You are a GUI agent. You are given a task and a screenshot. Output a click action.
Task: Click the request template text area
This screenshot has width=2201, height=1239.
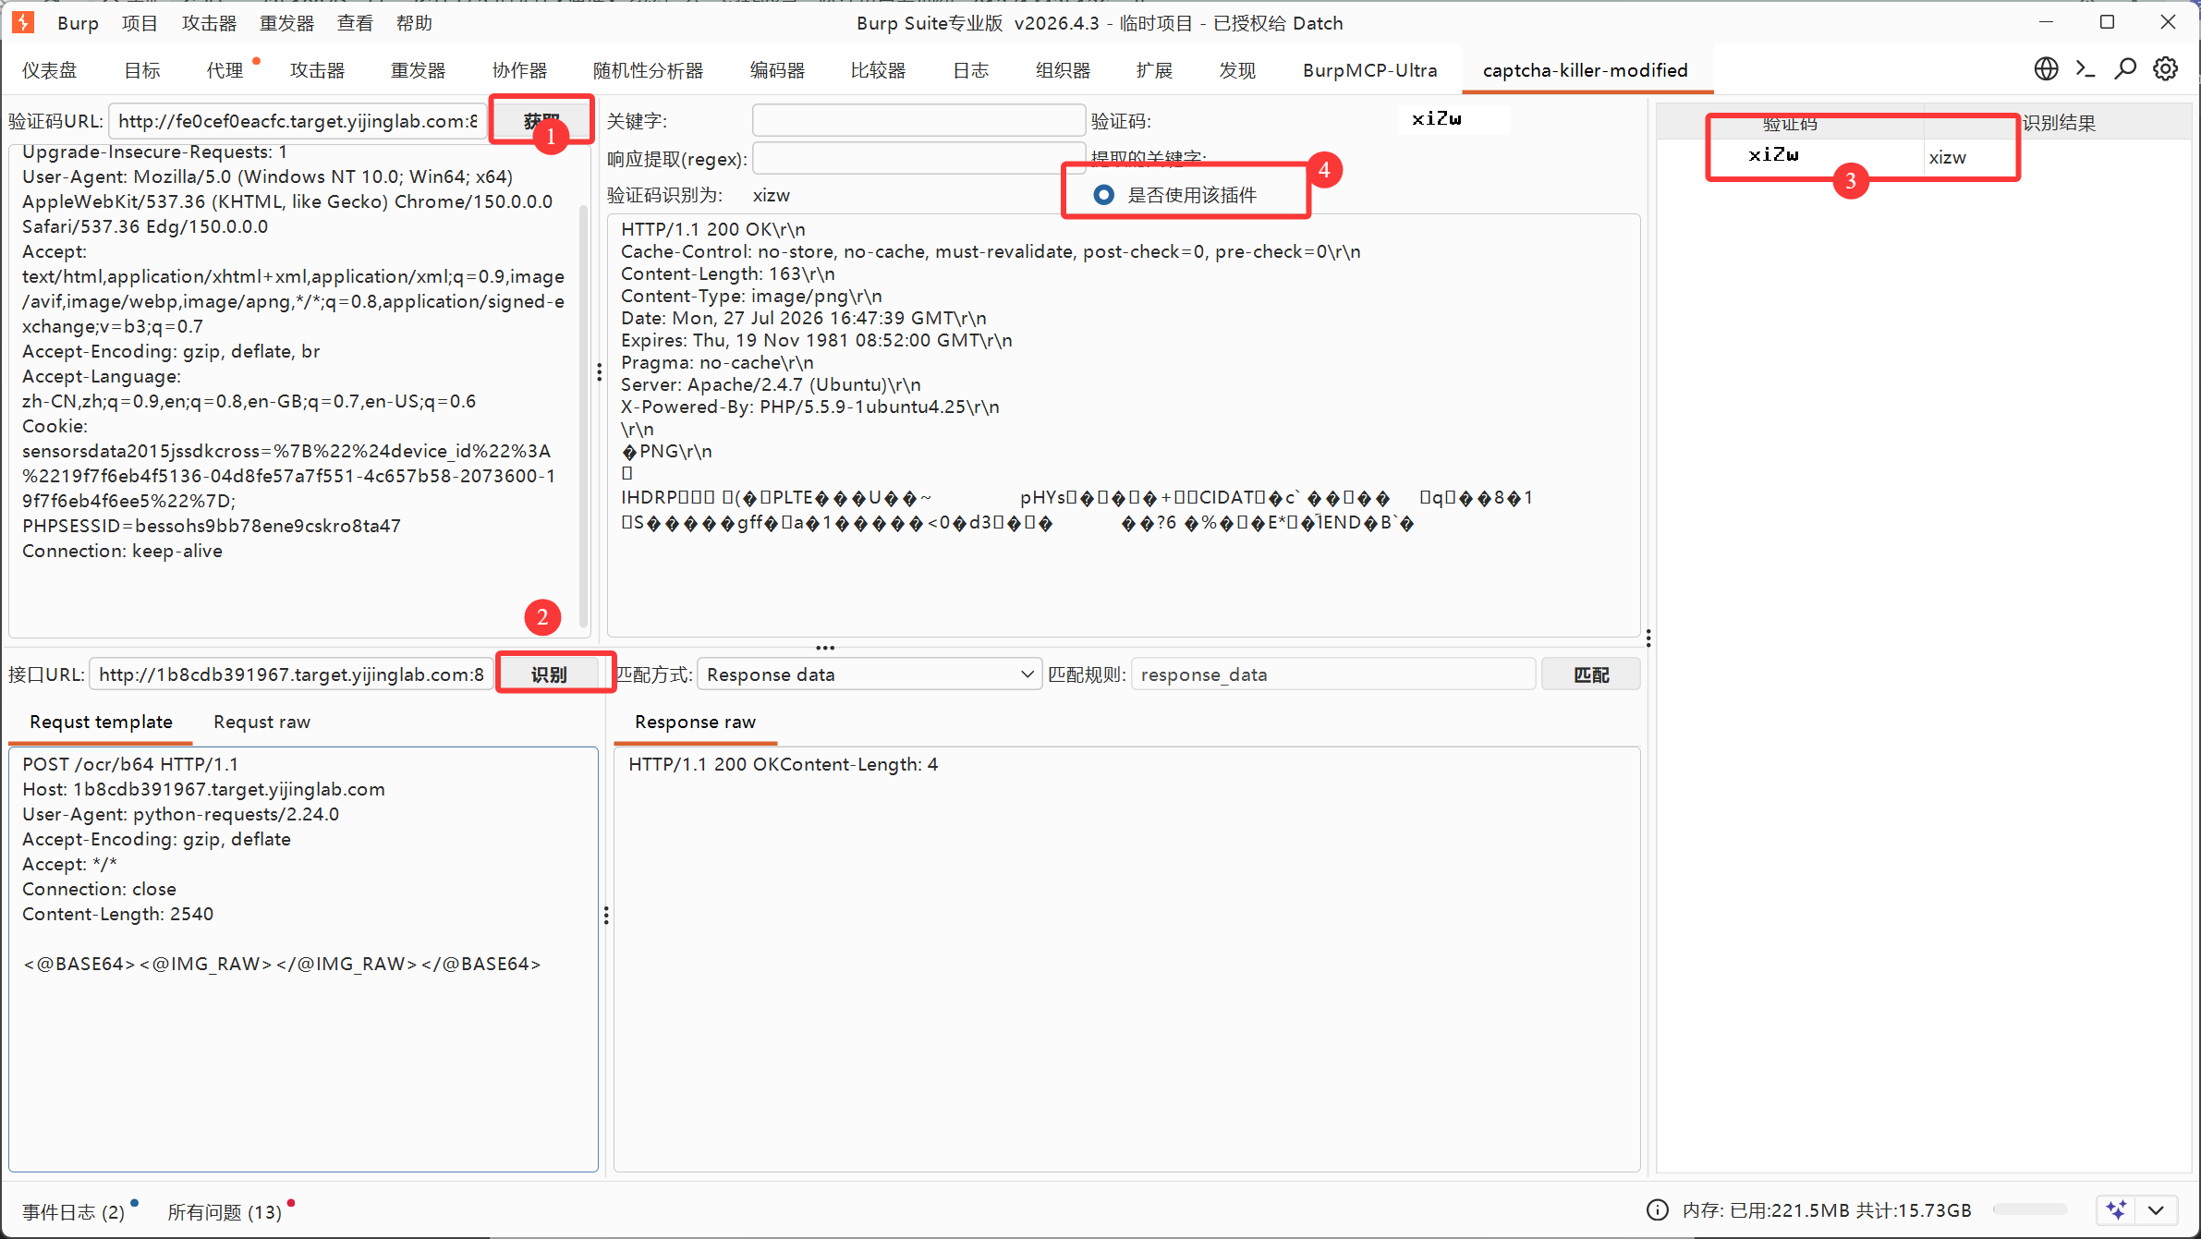tap(303, 959)
